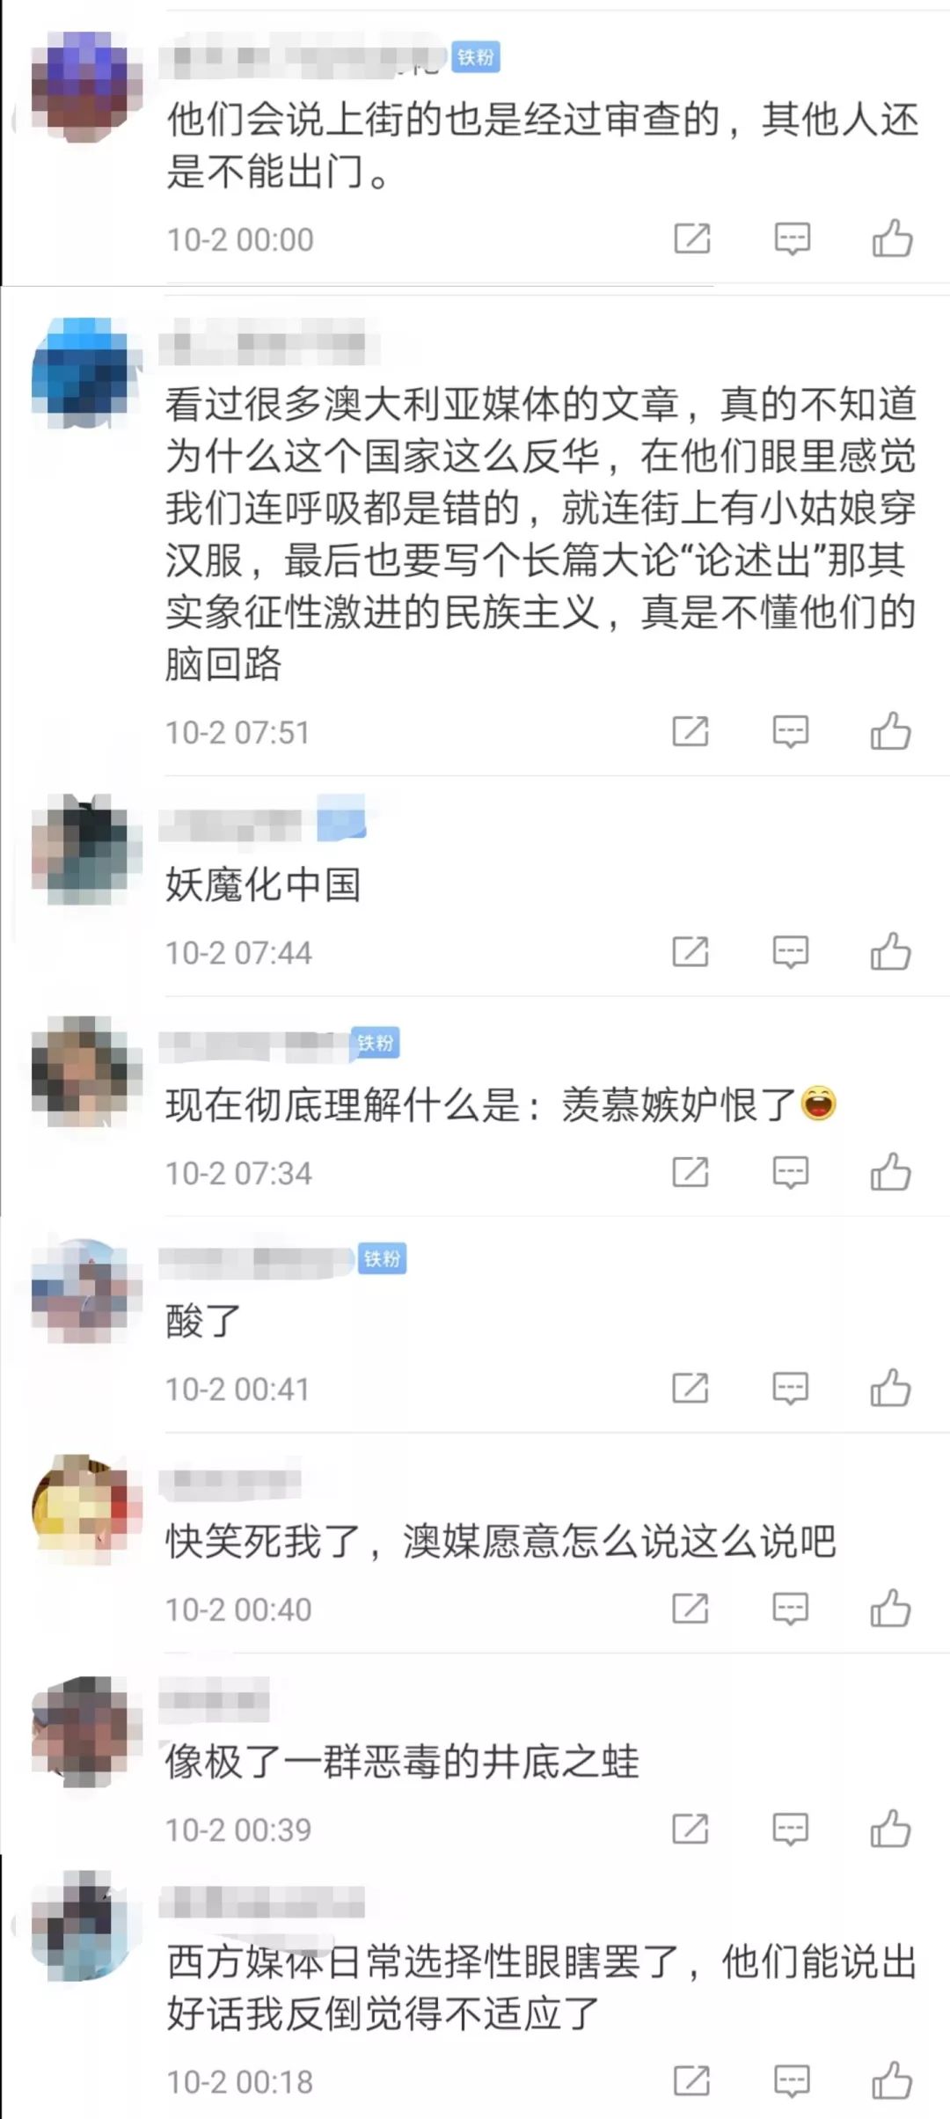Like the comment posted at 10-2 00:40

890,1609
